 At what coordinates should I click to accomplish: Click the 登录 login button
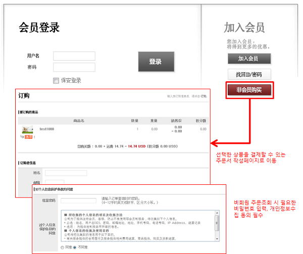[156, 62]
